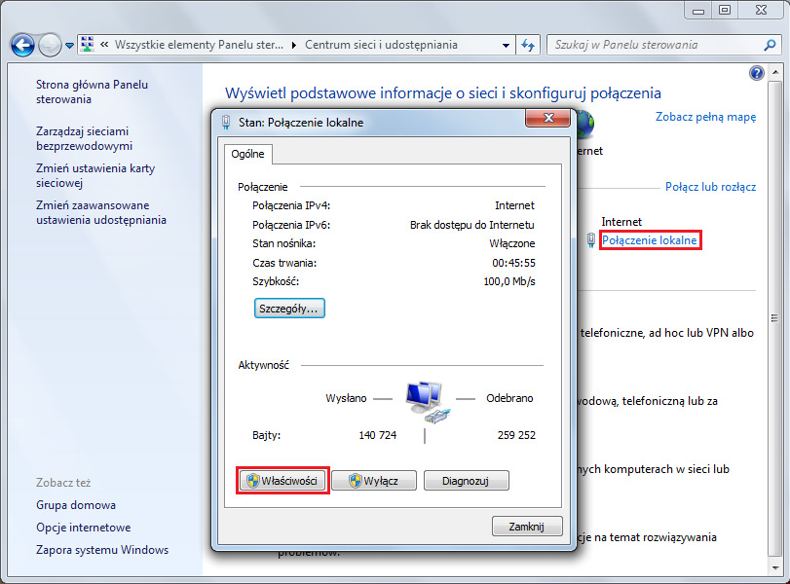790x584 pixels.
Task: Click the 'Odebrano' label
Action: click(x=509, y=398)
